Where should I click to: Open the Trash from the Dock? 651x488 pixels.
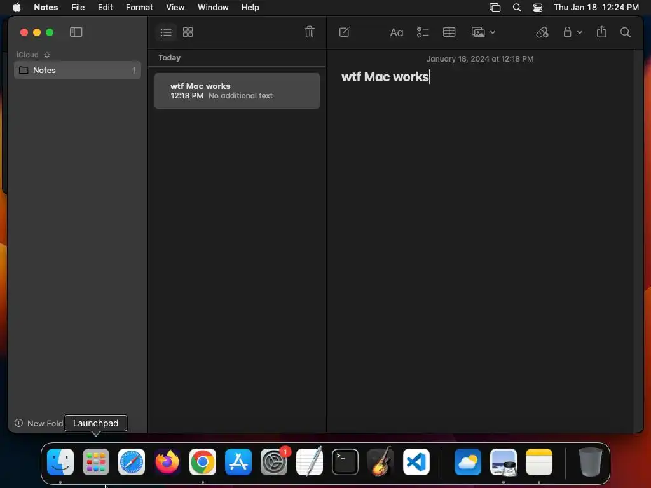590,462
